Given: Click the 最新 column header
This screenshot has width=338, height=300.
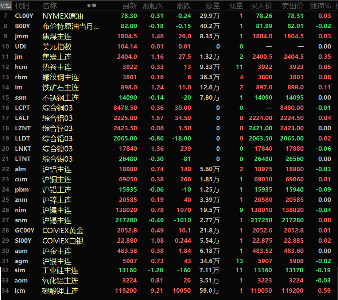Looking at the screenshot, I should coord(130,6).
